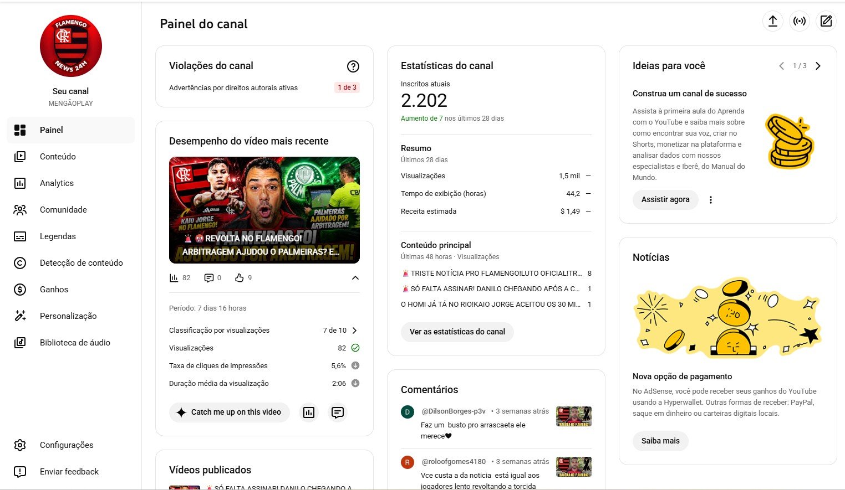Click Receita estimada row
Screen dimensions: 845x490
pos(496,212)
